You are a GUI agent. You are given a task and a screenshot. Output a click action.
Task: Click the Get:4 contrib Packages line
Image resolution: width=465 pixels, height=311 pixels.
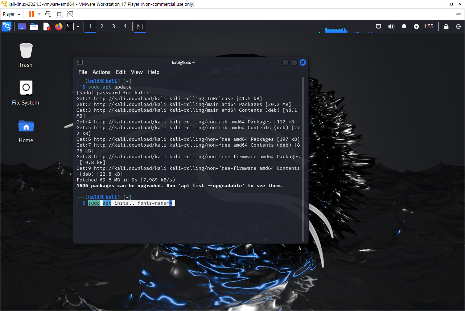(187, 122)
